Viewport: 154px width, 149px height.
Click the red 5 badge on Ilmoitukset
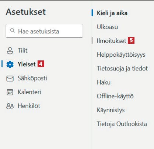131,40
